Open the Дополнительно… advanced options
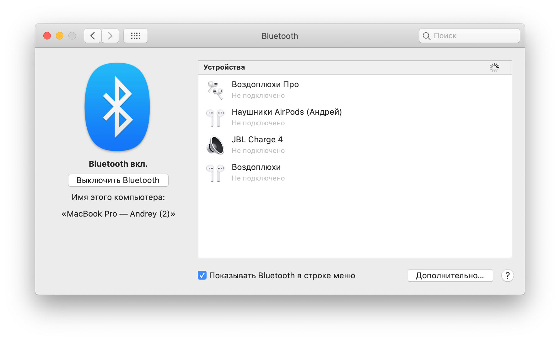Screen dimensions: 560x341 tap(450, 275)
